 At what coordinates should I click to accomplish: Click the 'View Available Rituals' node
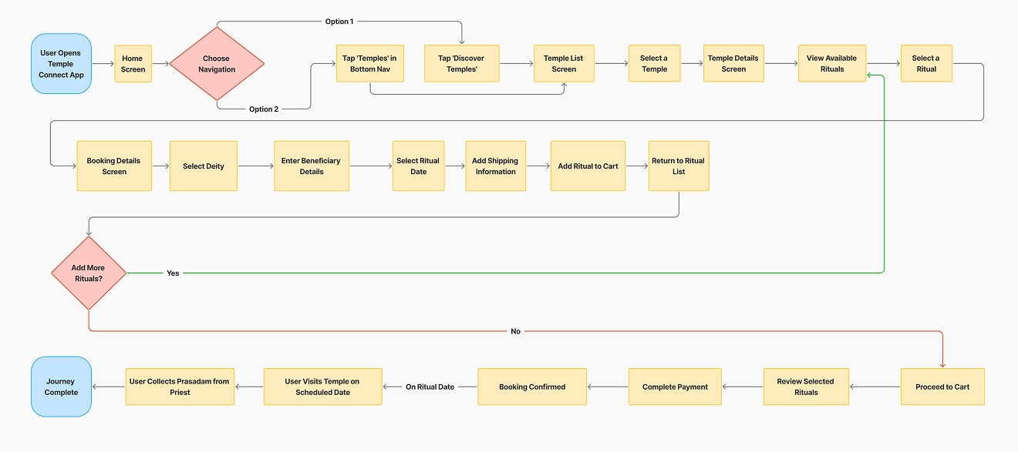(832, 63)
